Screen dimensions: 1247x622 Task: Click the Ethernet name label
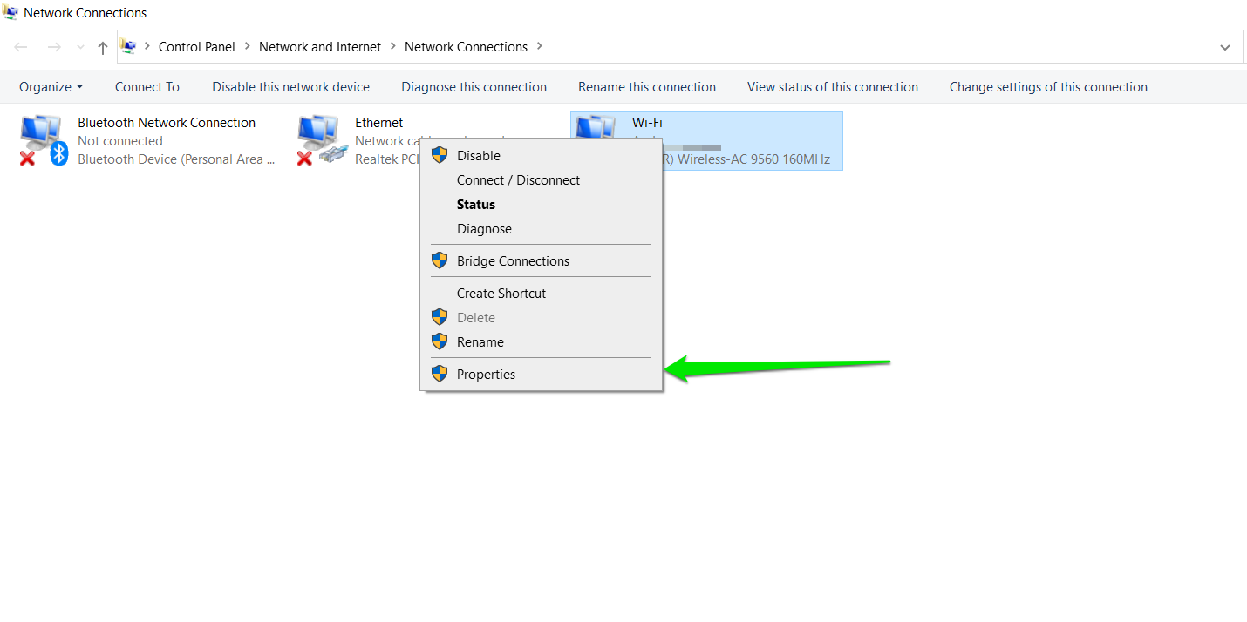point(379,123)
